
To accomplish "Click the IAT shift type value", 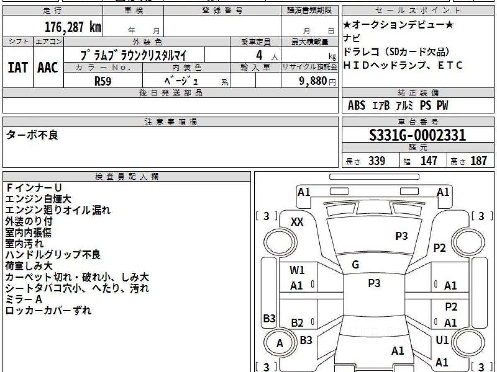I will click(x=18, y=68).
